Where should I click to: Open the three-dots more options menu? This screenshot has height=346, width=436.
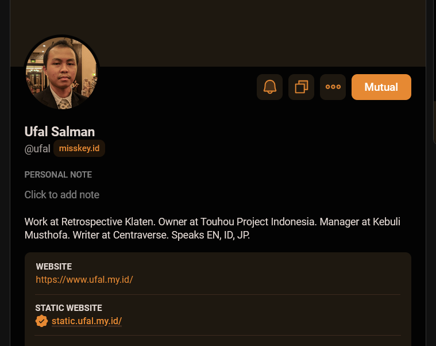coord(333,87)
